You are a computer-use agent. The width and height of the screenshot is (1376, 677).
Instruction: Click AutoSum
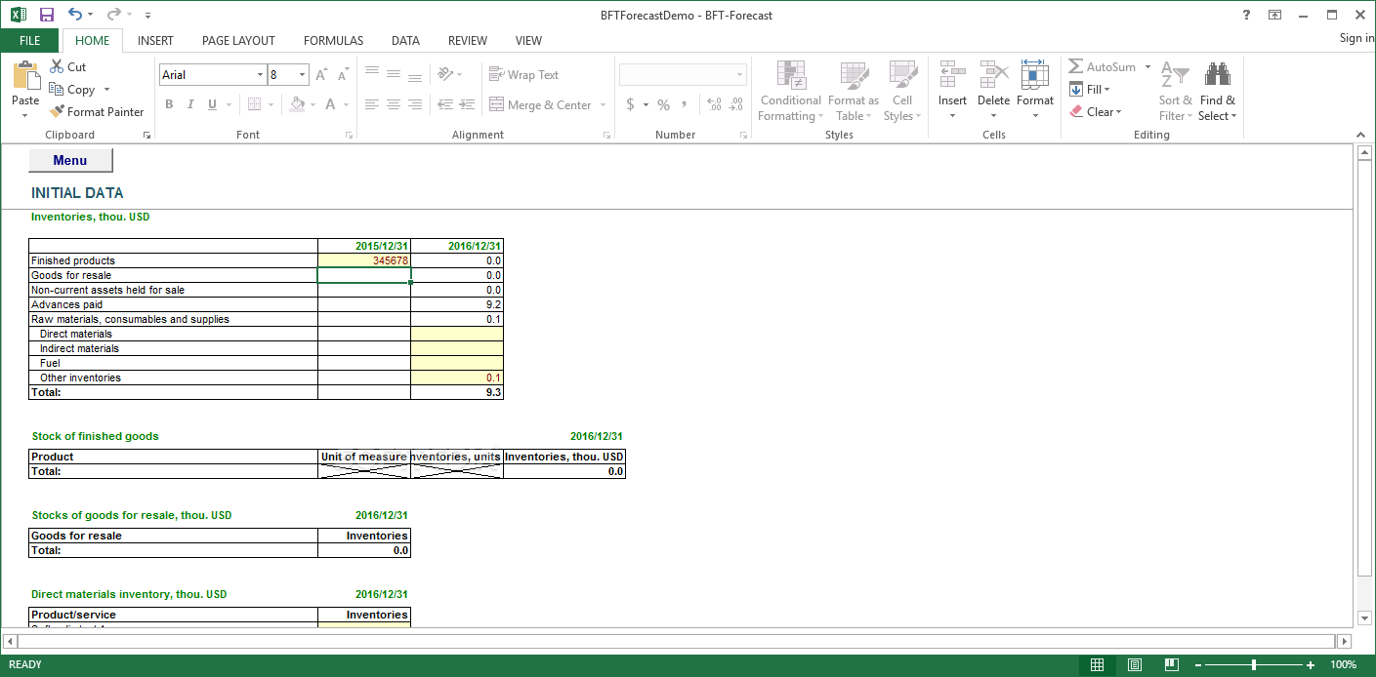tap(1102, 66)
